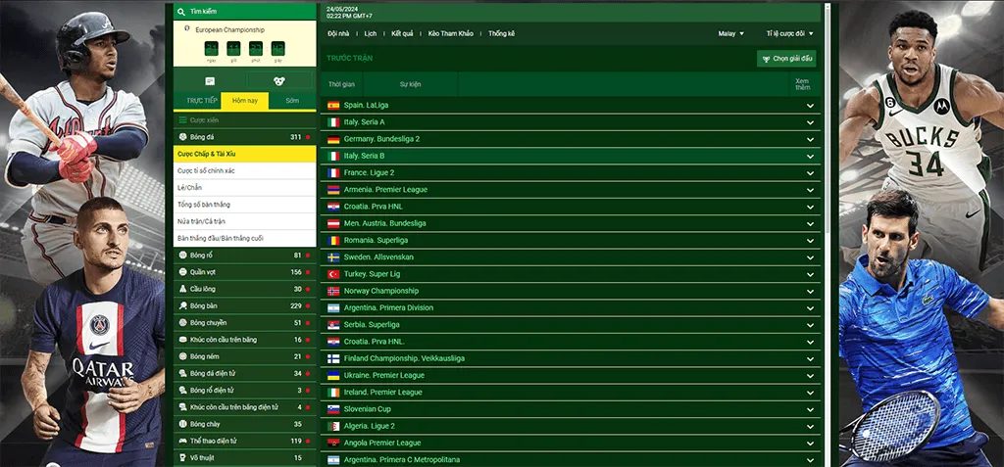Click the search magnifier icon
Viewport: 1004px width, 467px height.
(x=181, y=12)
